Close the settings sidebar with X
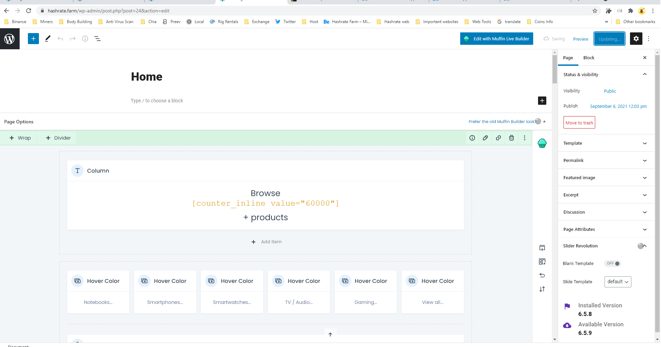The image size is (661, 347). (645, 58)
